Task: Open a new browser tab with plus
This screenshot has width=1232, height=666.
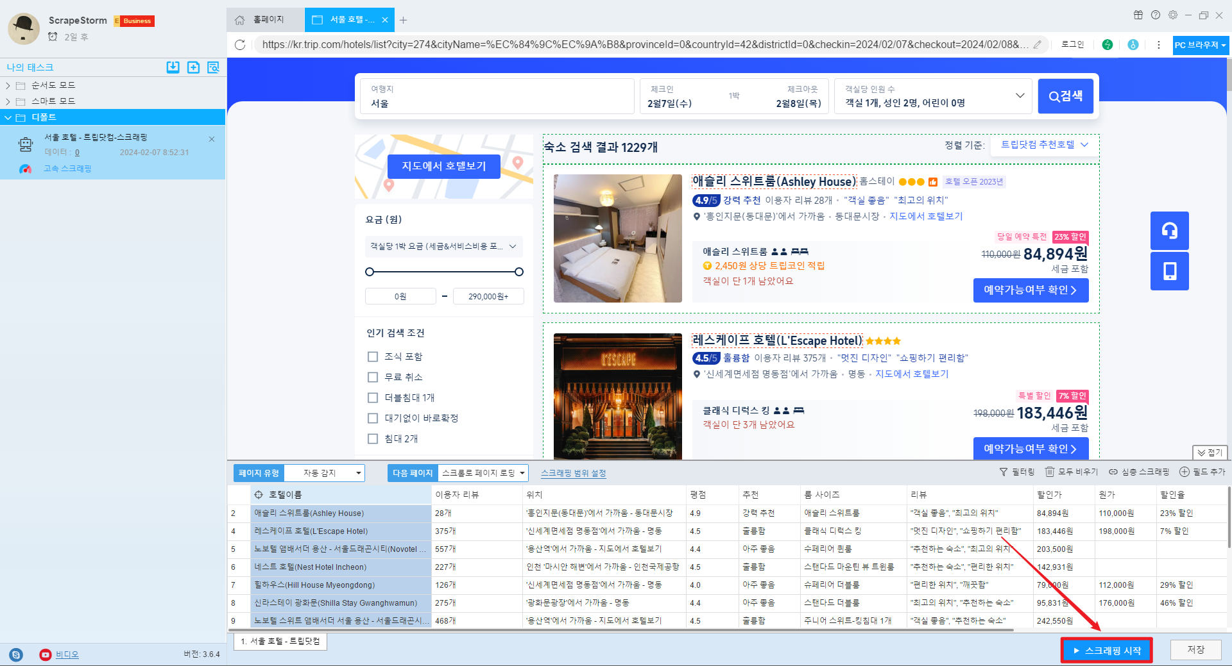Action: [403, 20]
